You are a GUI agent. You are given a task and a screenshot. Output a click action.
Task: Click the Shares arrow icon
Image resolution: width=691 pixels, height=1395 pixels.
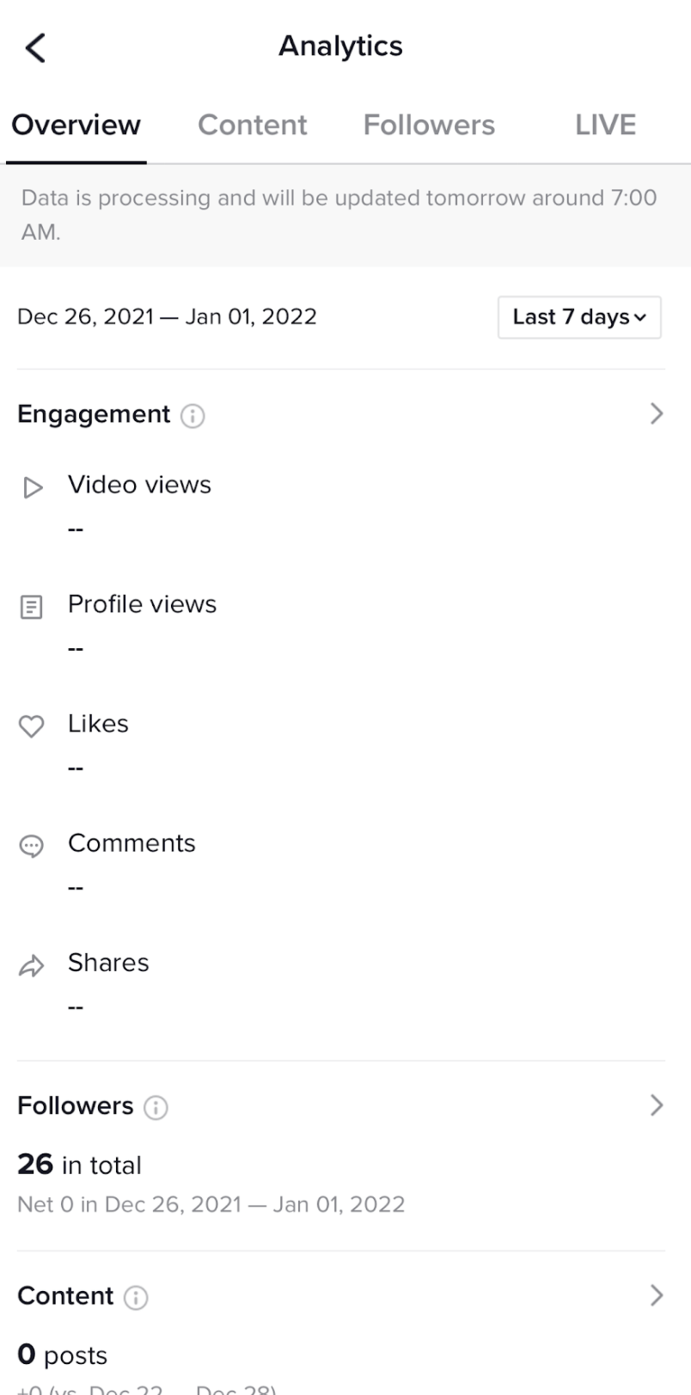coord(31,966)
